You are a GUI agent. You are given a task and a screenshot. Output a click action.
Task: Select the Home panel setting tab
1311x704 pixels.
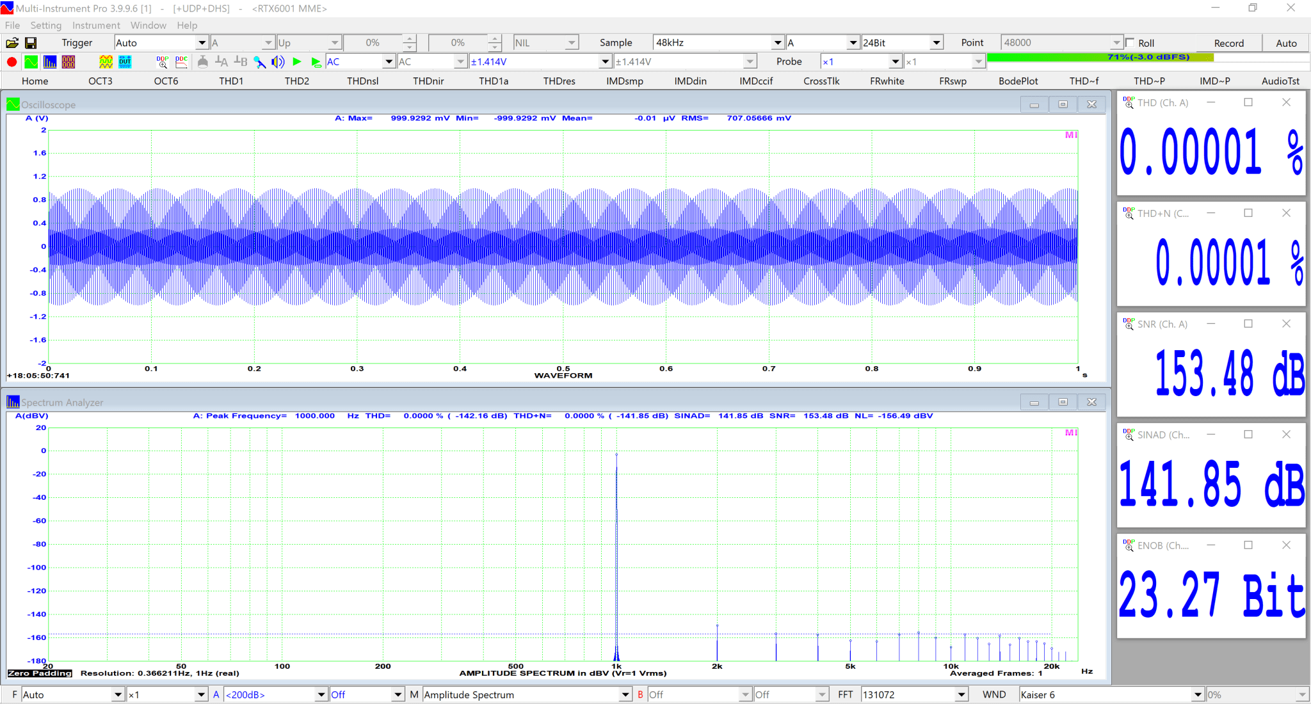(35, 81)
